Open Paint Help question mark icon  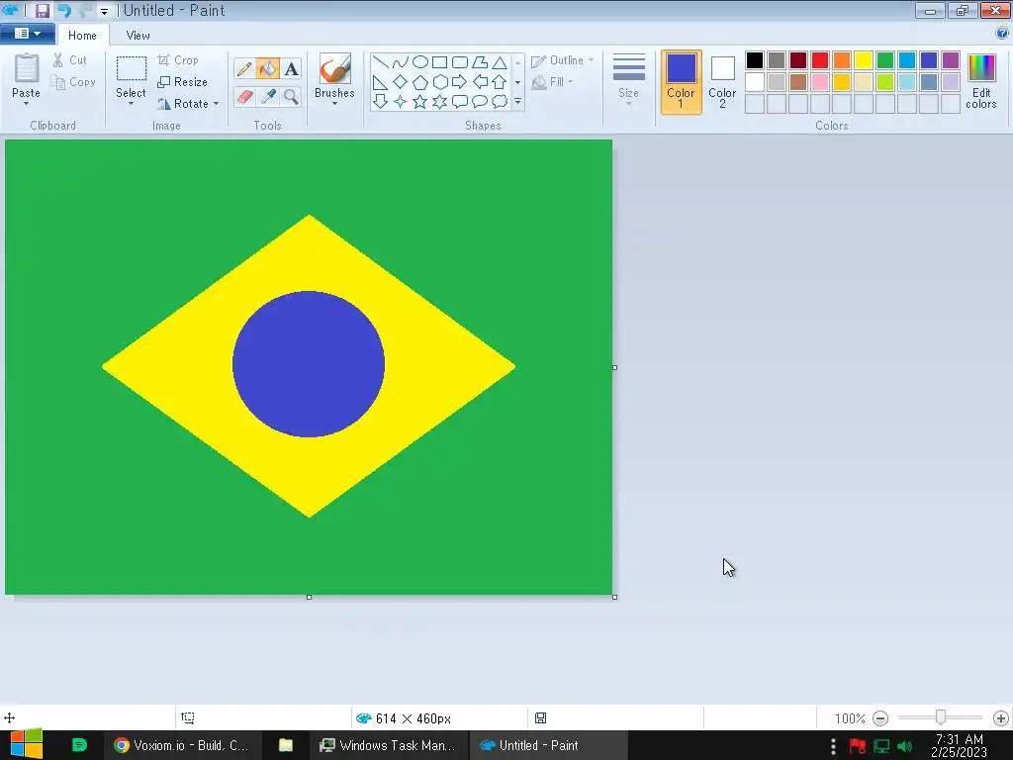click(1002, 34)
